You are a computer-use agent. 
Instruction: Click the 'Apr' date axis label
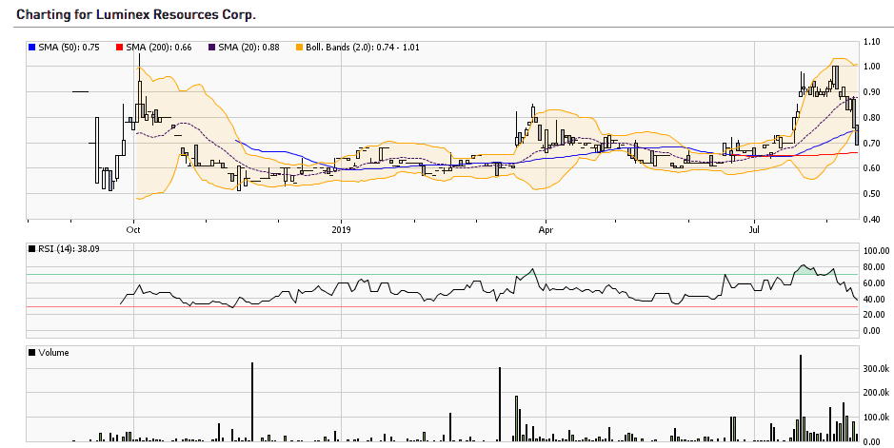point(546,230)
